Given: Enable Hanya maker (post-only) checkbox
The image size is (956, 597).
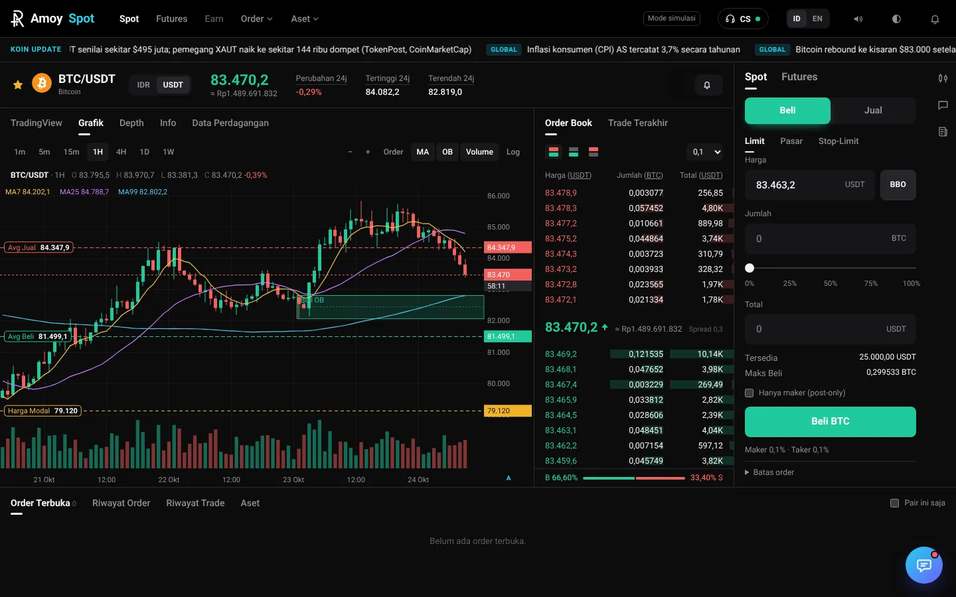Looking at the screenshot, I should click(750, 393).
